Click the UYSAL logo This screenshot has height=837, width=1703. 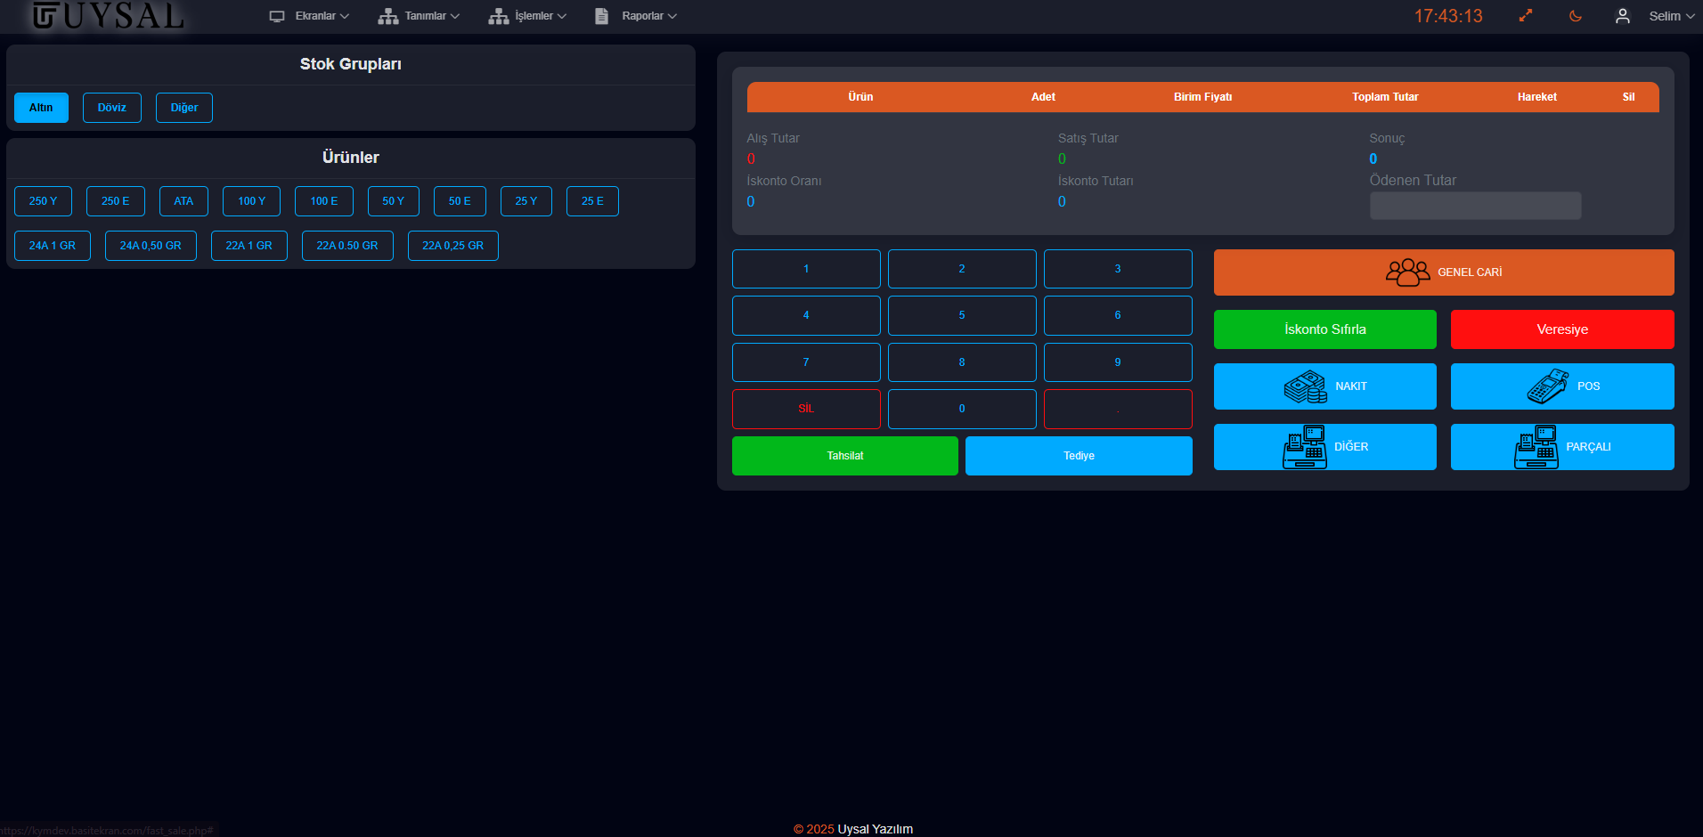click(x=108, y=16)
